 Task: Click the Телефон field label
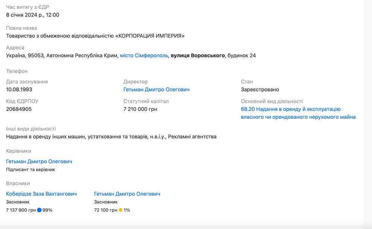pos(17,71)
